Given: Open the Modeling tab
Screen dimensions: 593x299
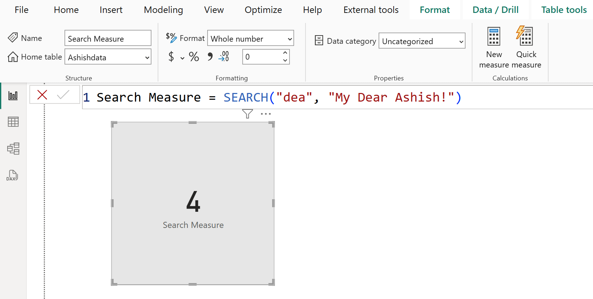Looking at the screenshot, I should tap(163, 10).
